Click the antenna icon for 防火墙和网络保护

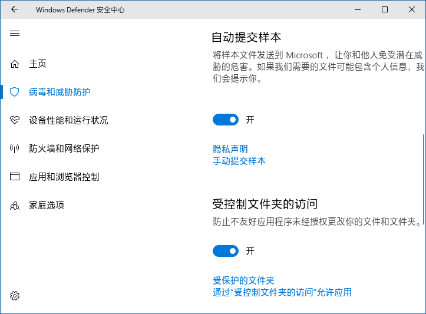pyautogui.click(x=15, y=148)
